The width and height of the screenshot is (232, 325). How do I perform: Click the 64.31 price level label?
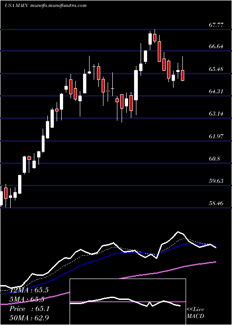coord(216,91)
